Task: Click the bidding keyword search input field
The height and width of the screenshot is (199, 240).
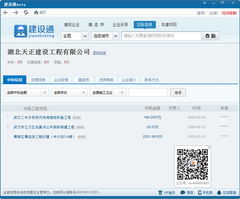Action: (x=161, y=36)
